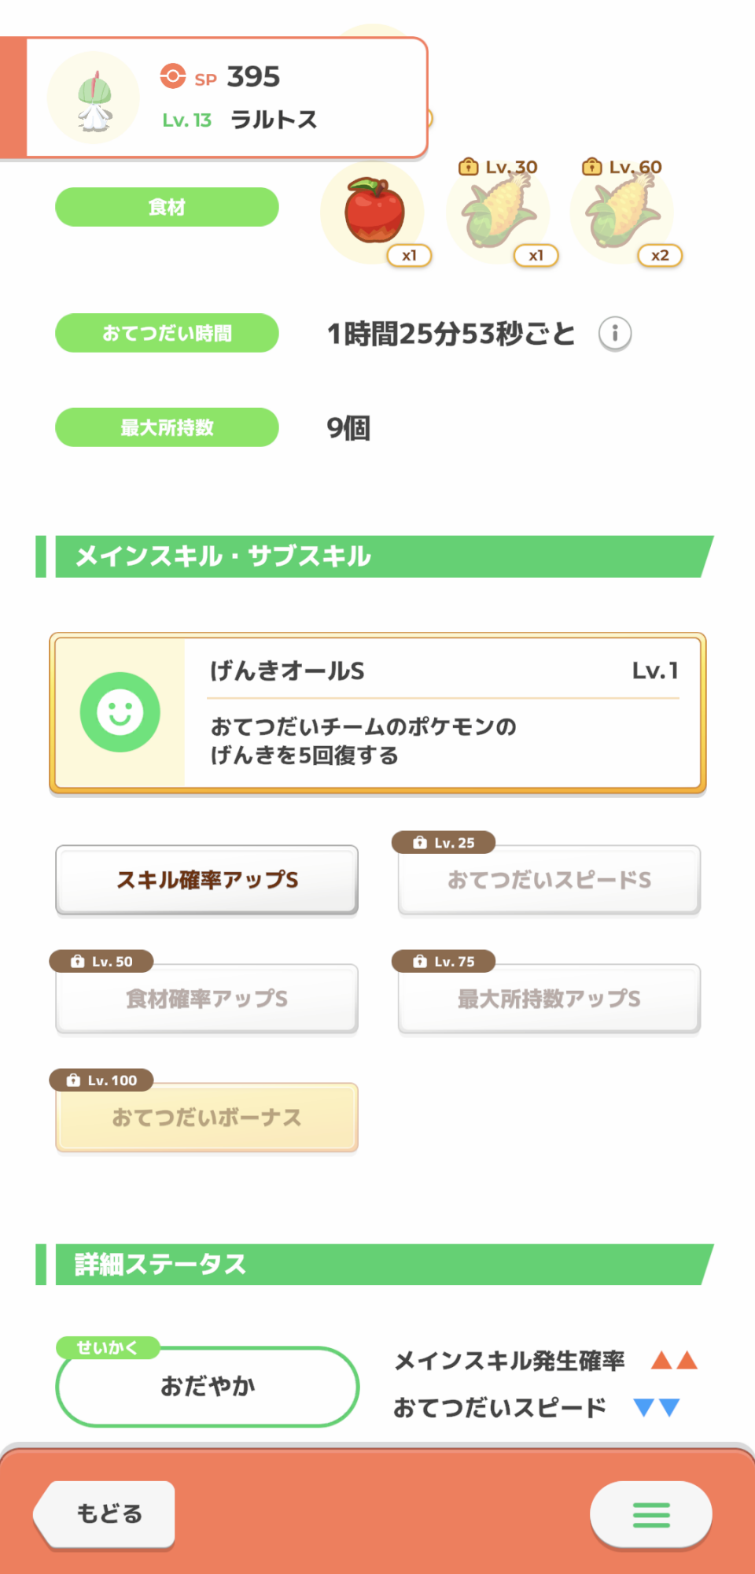Open the helping time info icon
Image resolution: width=755 pixels, height=1574 pixels.
click(x=615, y=334)
